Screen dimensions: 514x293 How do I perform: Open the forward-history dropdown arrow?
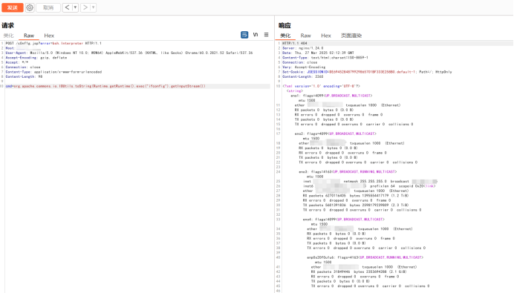pos(93,7)
